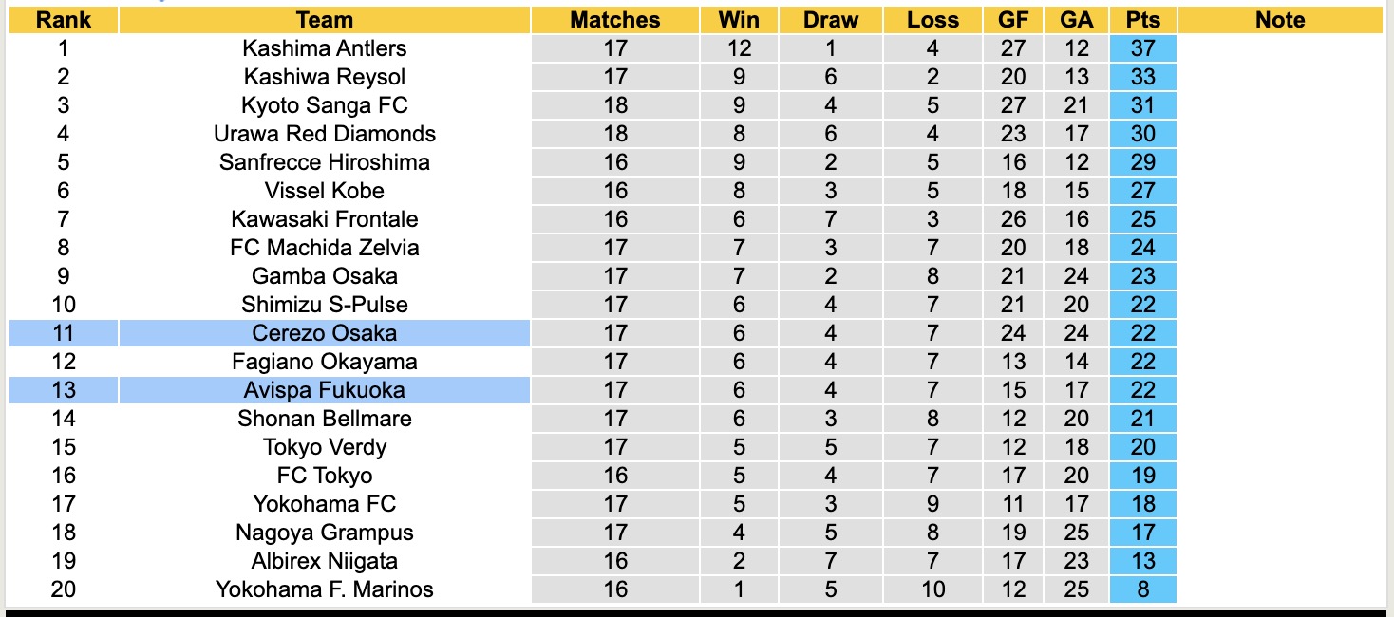The image size is (1394, 617).
Task: Open the Kashima Antlers team link
Action: (324, 48)
